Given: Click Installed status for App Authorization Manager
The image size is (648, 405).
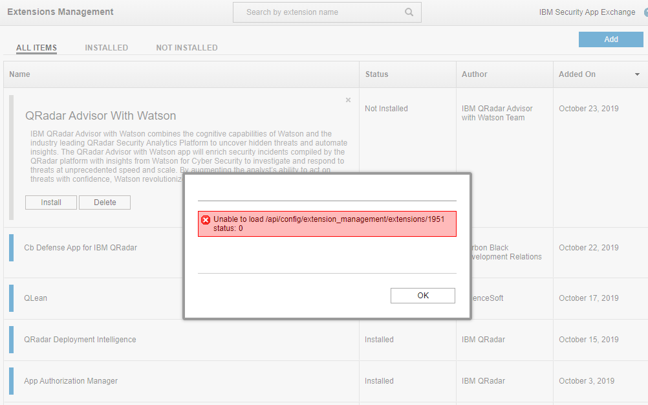Looking at the screenshot, I should [379, 380].
